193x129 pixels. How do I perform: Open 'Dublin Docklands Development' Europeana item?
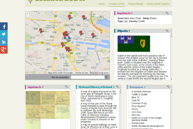click(x=148, y=126)
